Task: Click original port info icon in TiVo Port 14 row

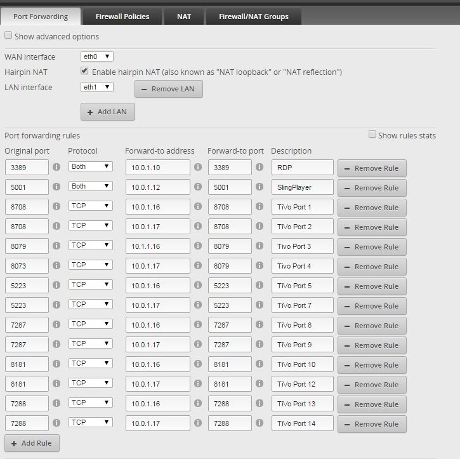Action: click(x=56, y=423)
